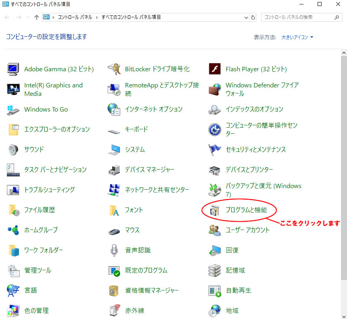347x319 pixels.
Task: Click the Programs and Features icon
Action: pos(215,210)
